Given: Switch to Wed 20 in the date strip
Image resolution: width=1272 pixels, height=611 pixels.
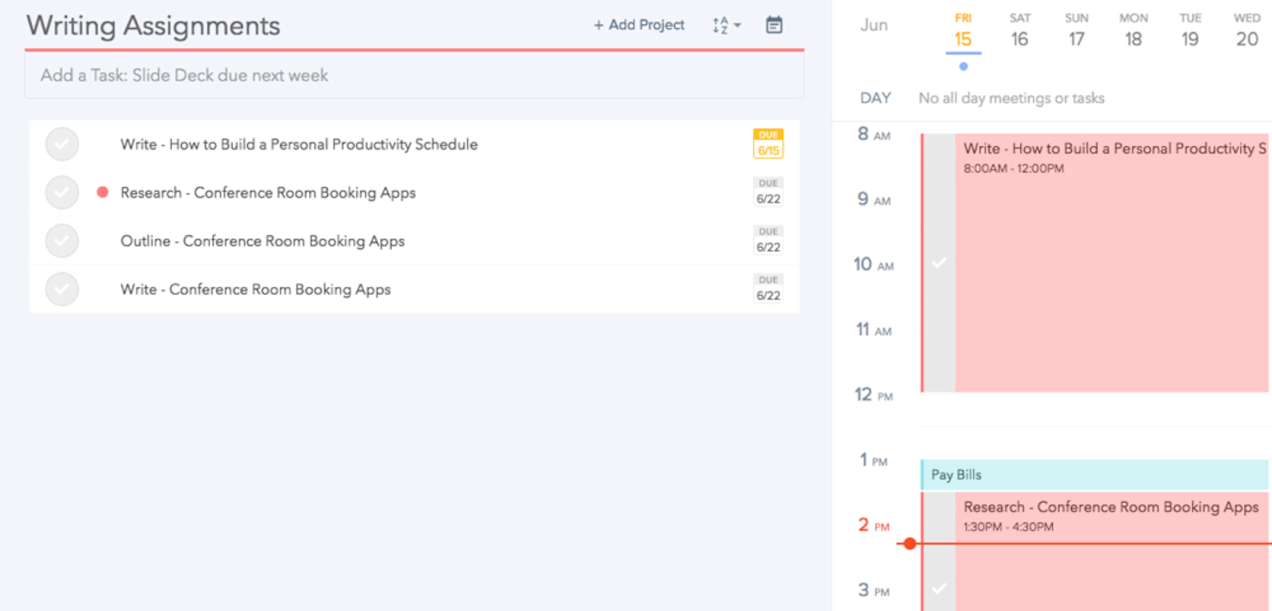Looking at the screenshot, I should pos(1247,31).
